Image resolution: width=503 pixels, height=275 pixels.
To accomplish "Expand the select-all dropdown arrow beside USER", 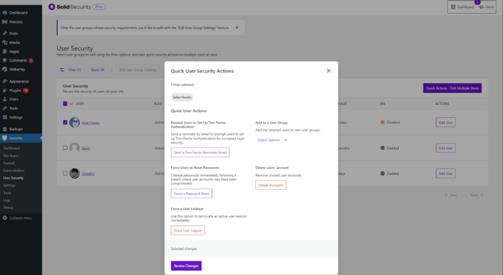I will click(71, 103).
